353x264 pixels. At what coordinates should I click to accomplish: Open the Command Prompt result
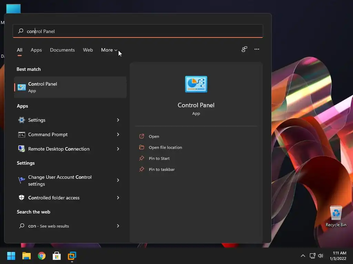[x=70, y=134]
